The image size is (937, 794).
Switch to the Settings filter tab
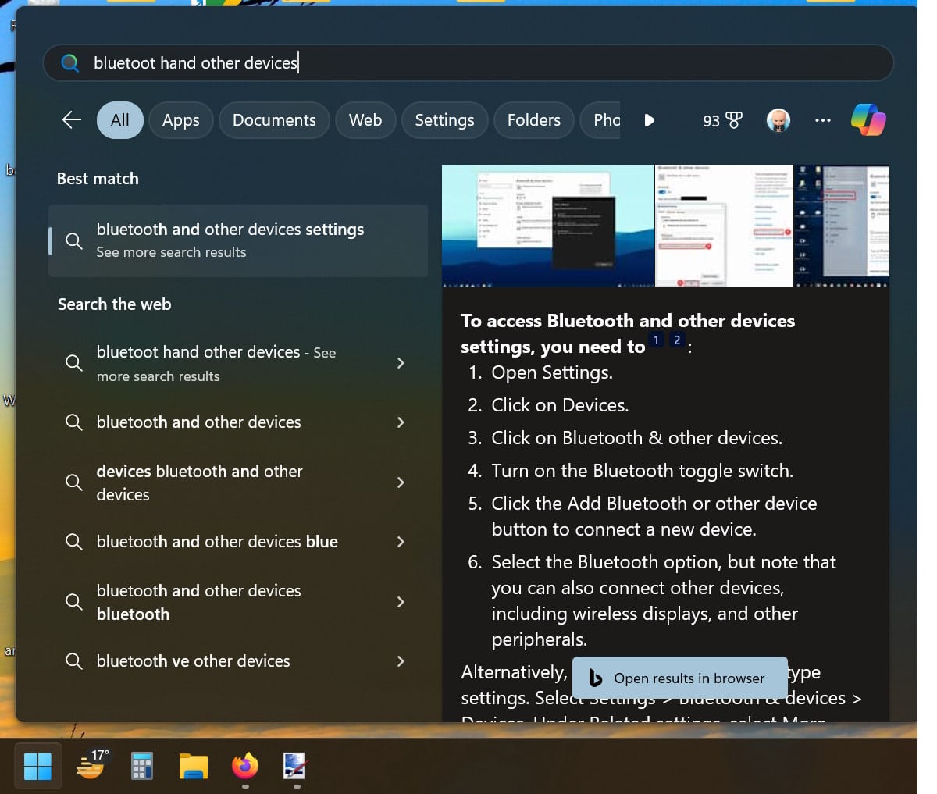[x=444, y=119]
